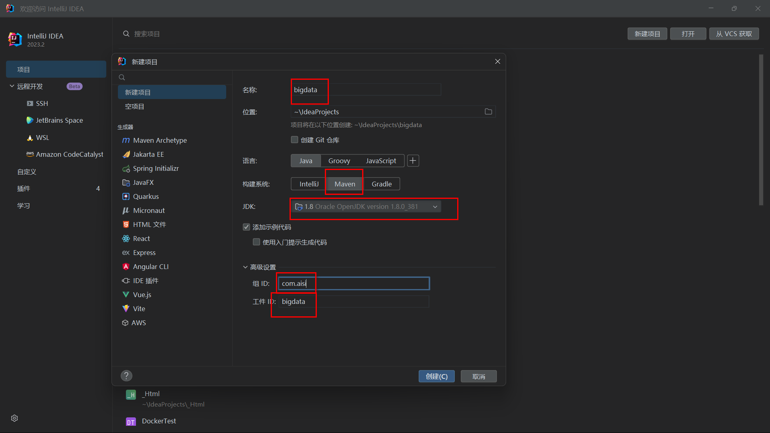Open the help question mark icon
Screen dimensions: 770x433
point(126,376)
